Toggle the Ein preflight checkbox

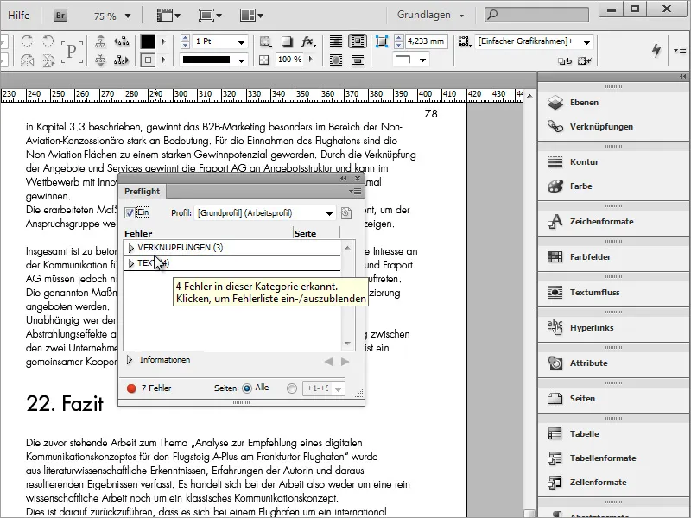coord(130,212)
